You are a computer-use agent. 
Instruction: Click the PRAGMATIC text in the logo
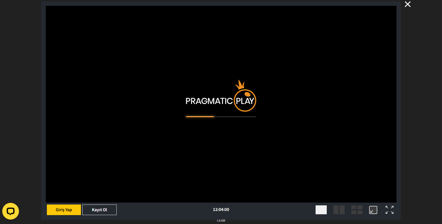coord(209,101)
